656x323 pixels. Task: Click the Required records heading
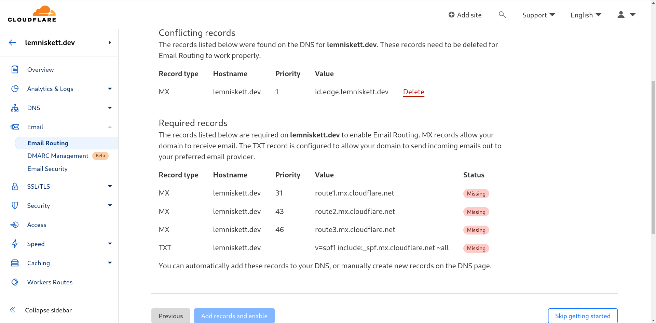click(x=193, y=123)
